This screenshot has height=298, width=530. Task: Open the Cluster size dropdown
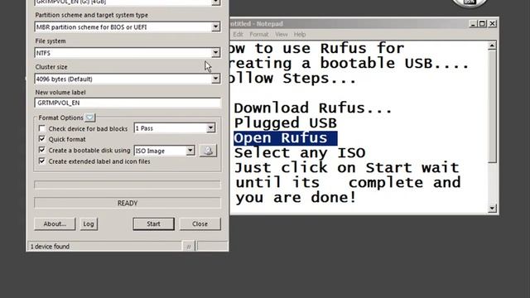click(x=215, y=79)
